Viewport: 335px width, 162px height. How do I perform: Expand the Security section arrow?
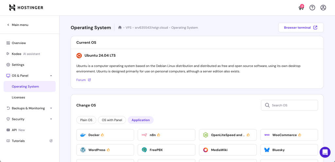pos(51,119)
